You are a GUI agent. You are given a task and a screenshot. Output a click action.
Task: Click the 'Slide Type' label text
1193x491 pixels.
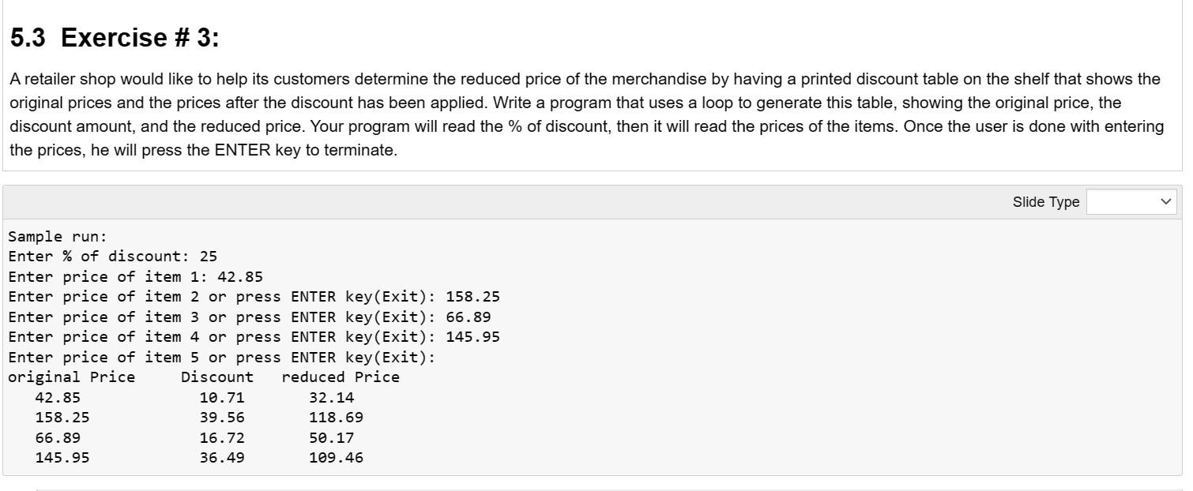click(1047, 201)
